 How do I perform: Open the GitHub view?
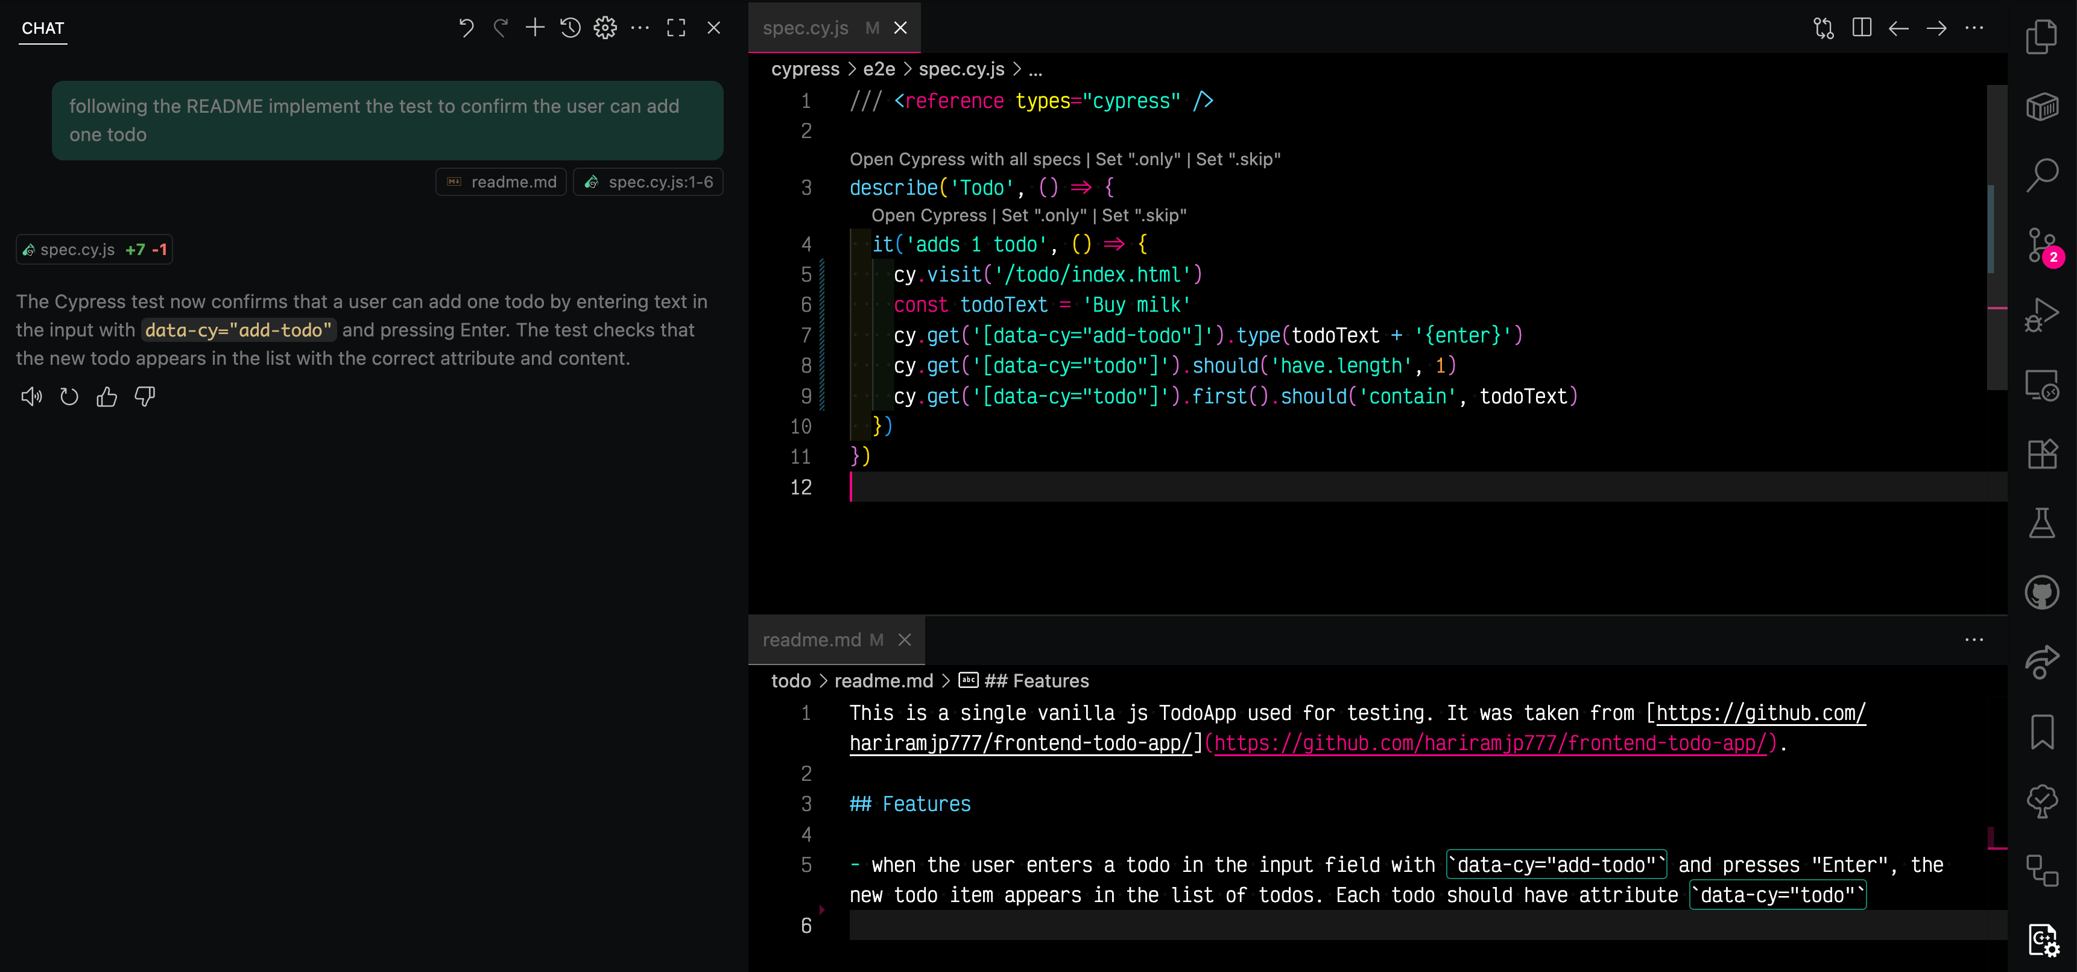point(2041,593)
